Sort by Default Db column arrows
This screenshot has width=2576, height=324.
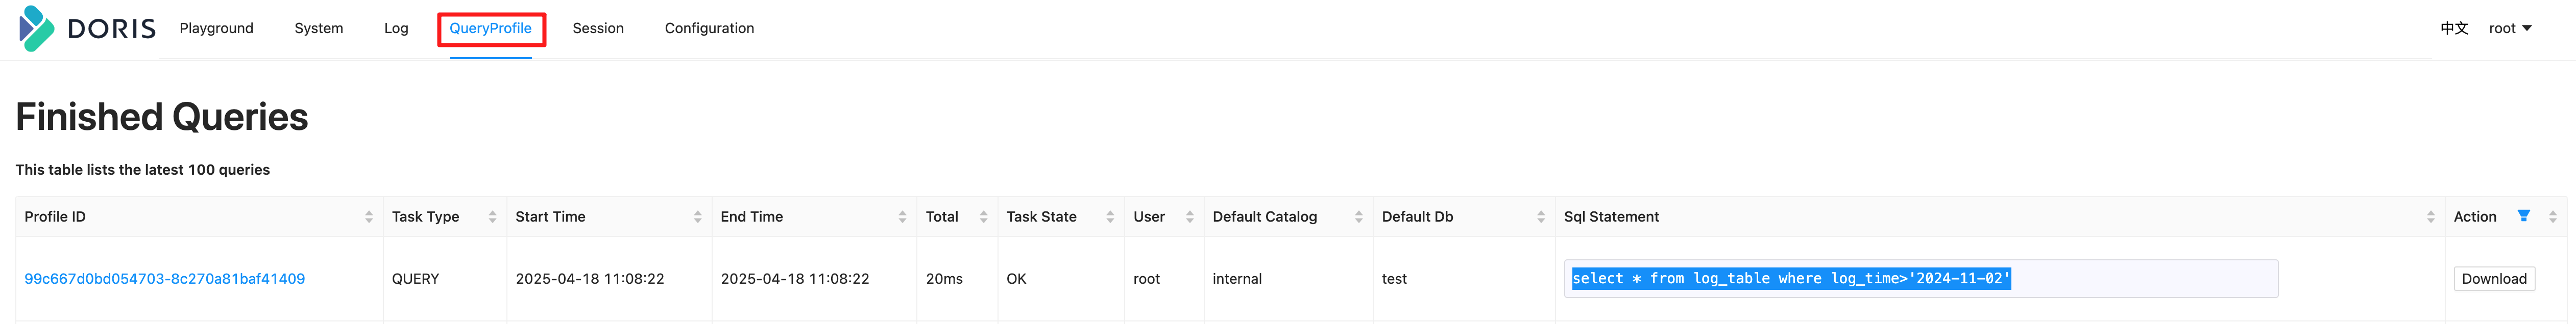1540,217
